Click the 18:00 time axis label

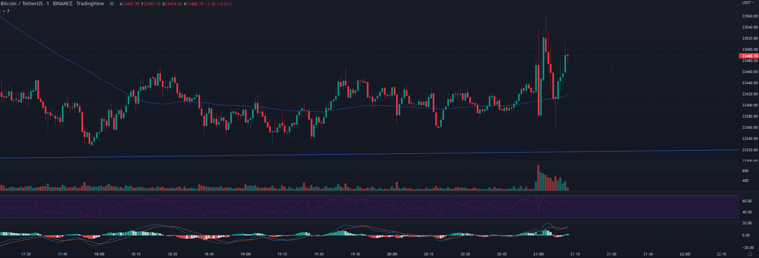(x=99, y=254)
